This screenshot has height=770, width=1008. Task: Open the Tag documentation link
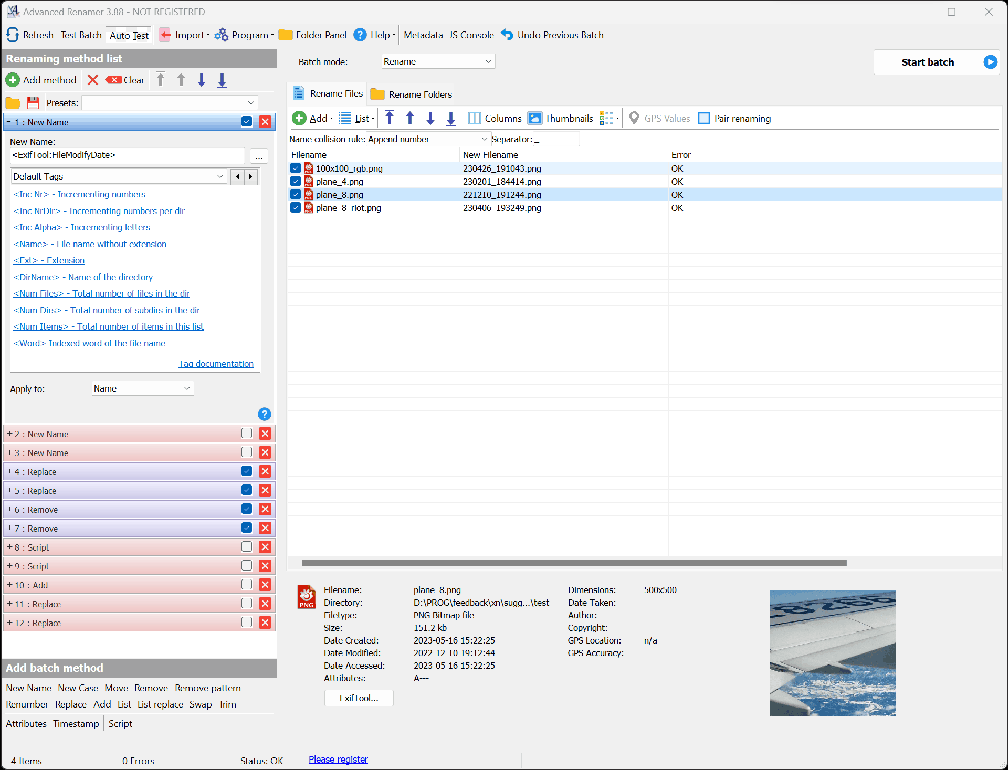coord(216,364)
